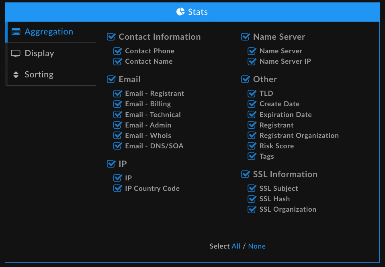This screenshot has width=385, height=267.
Task: Uncheck the Contact Name checkbox
Action: pyautogui.click(x=118, y=61)
